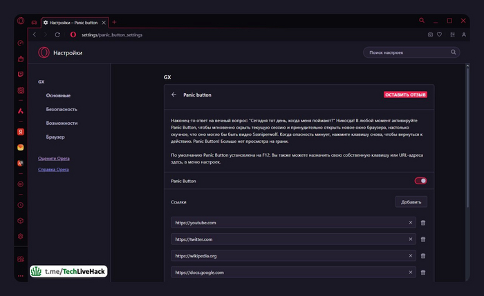Clear the wikipedia.org link field
484x296 pixels.
click(x=411, y=256)
